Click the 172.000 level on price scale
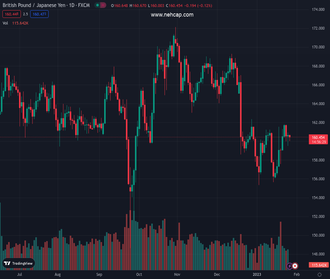The image size is (330, 279). pos(318,28)
